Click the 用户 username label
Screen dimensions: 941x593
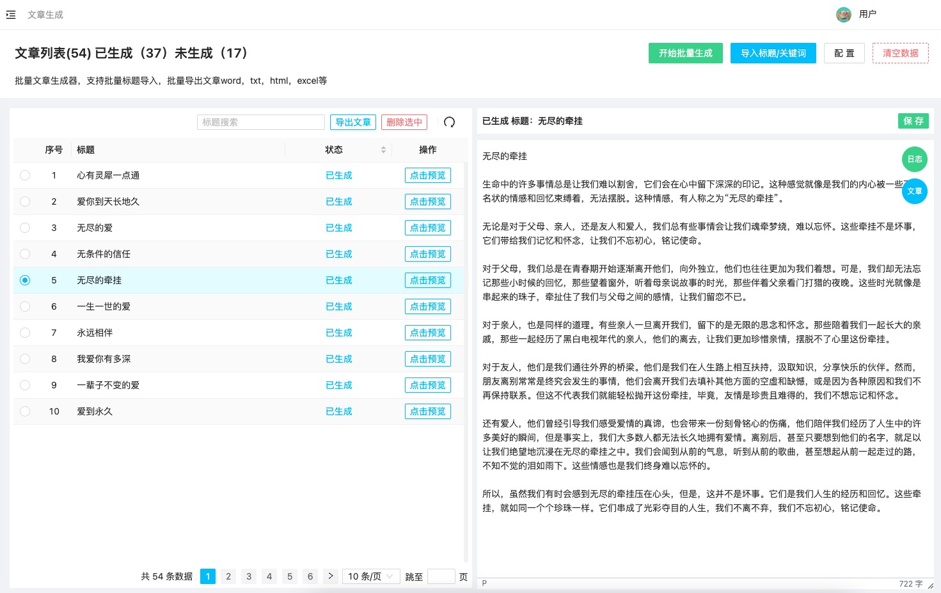point(867,14)
